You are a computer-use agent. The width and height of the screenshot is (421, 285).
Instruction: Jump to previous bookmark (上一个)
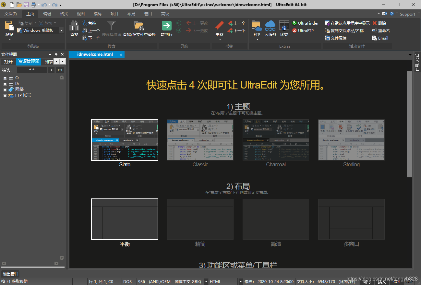pyautogui.click(x=236, y=23)
